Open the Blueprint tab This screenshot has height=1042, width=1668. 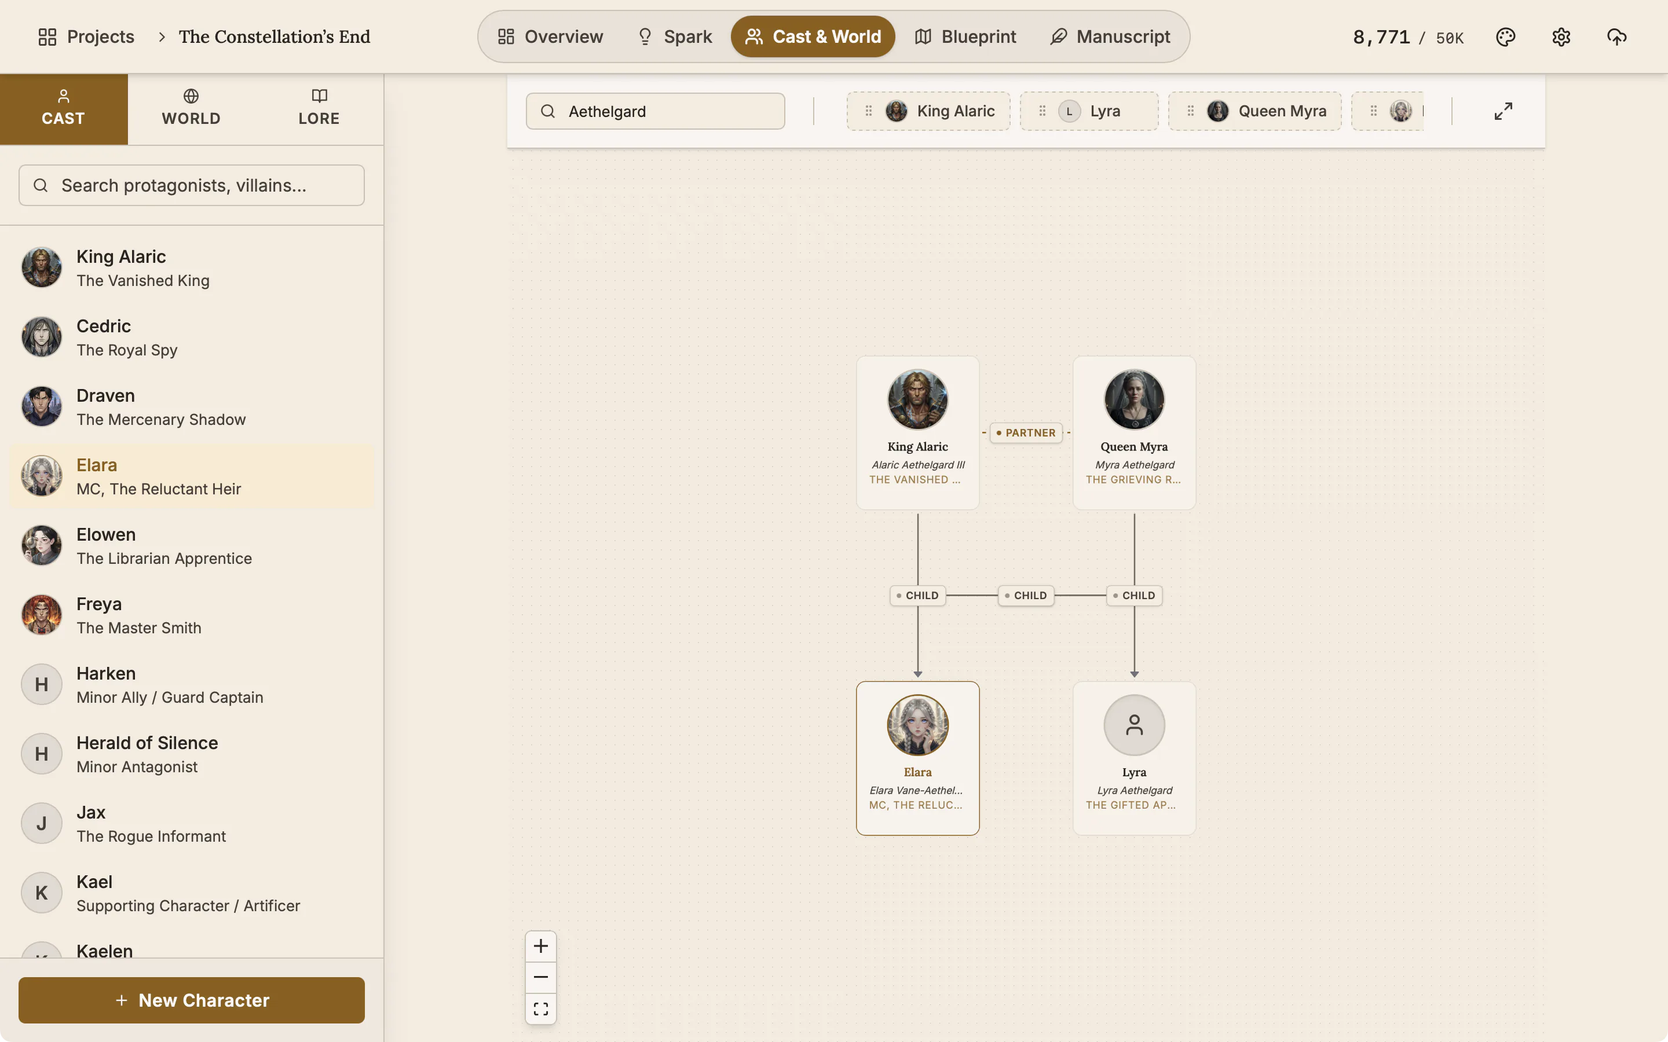pyautogui.click(x=965, y=36)
